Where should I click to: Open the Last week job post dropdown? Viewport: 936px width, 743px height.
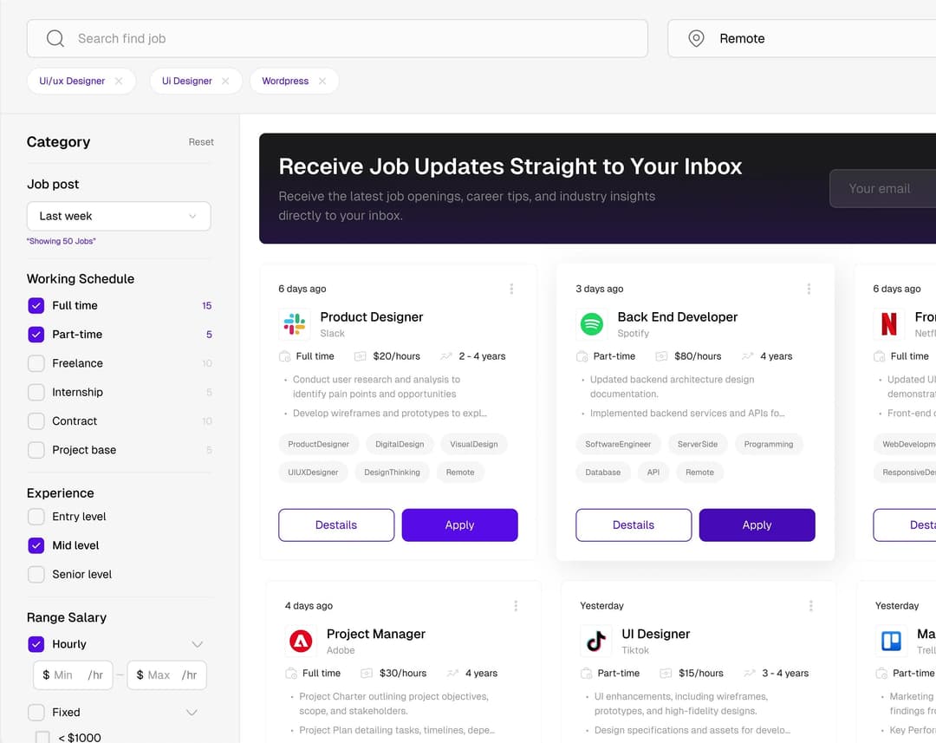[119, 216]
